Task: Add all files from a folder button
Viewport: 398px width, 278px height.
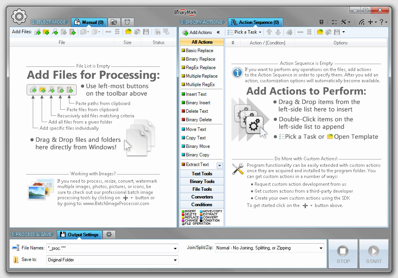Action: (x=46, y=32)
